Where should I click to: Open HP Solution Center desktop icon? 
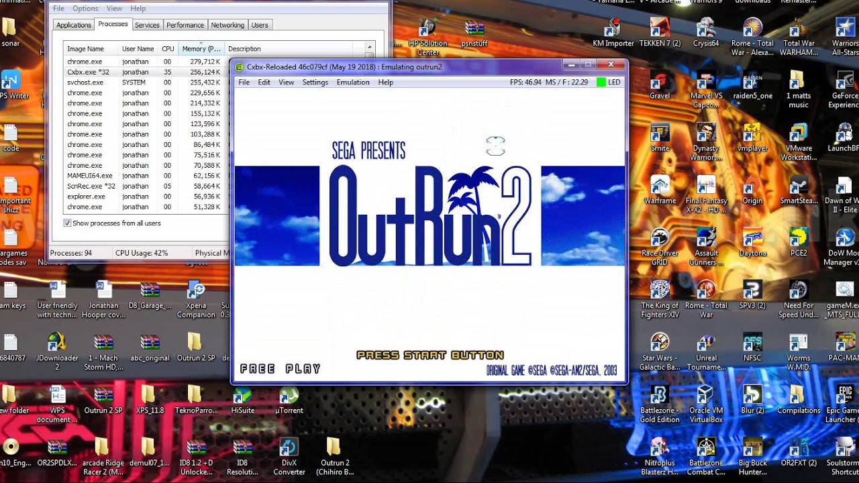click(x=427, y=36)
